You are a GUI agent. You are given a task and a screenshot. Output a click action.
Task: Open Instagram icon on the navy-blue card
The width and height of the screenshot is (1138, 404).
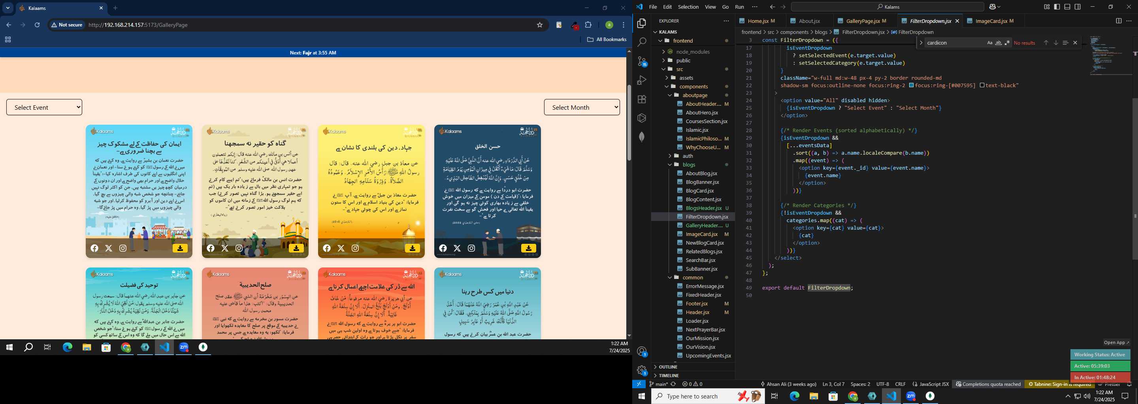[471, 248]
